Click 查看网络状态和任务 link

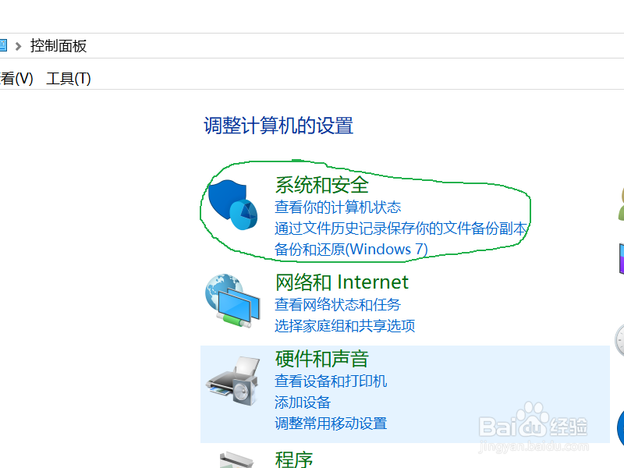338,304
